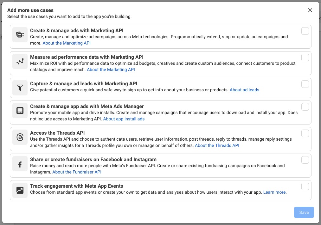Click the Save button
Image resolution: width=321 pixels, height=225 pixels.
click(x=304, y=212)
